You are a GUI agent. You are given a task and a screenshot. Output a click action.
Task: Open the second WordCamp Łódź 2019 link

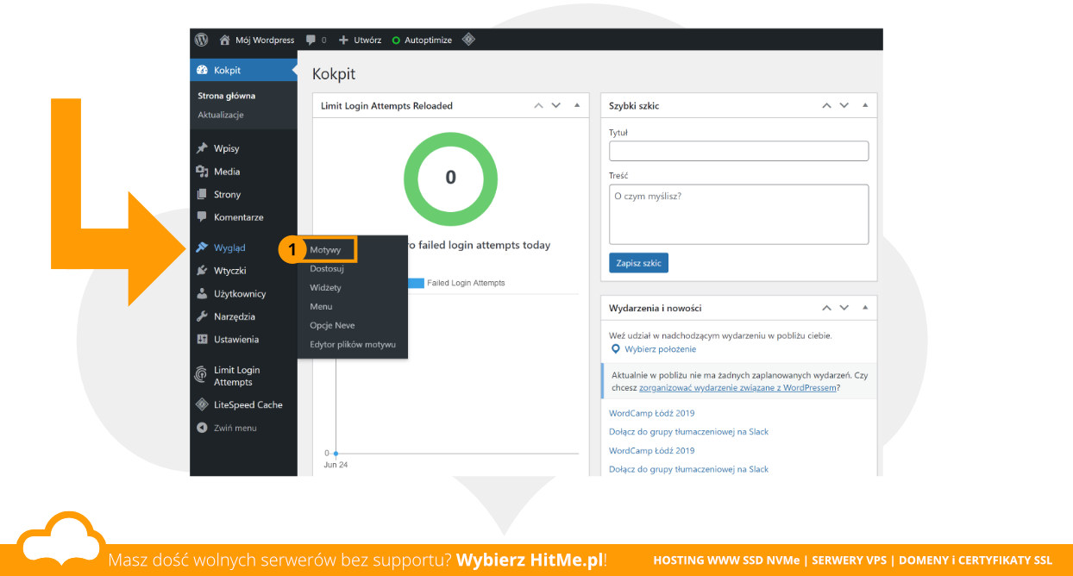[651, 451]
